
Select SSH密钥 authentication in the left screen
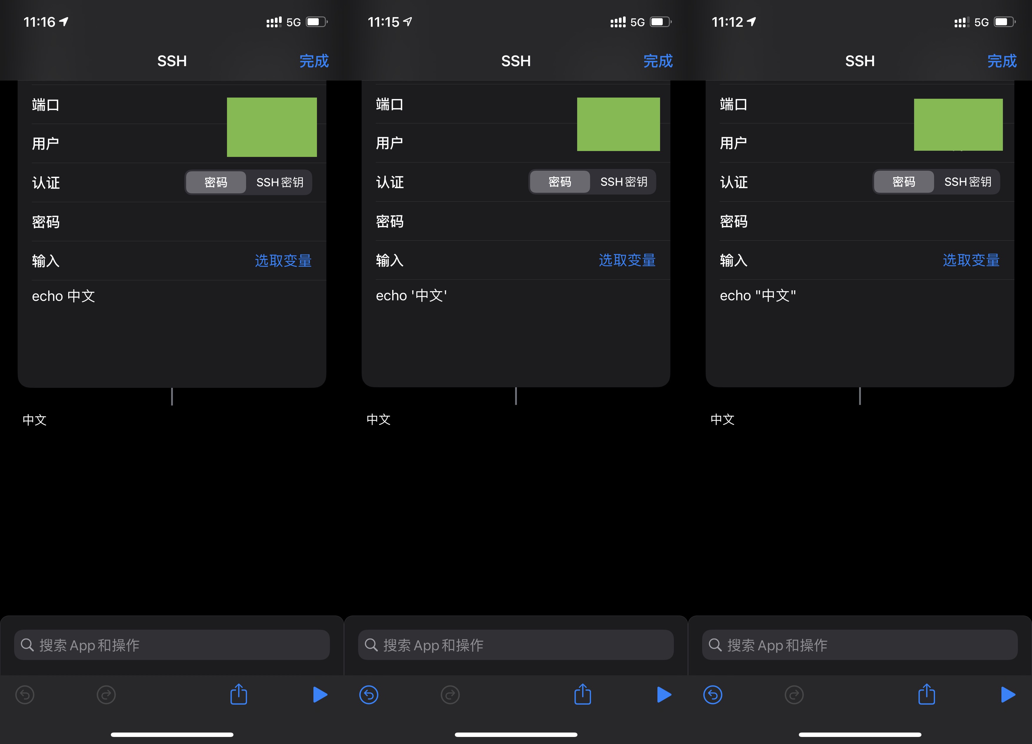point(279,182)
